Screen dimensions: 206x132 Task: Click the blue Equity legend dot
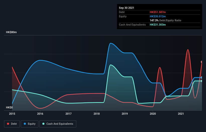25,124
